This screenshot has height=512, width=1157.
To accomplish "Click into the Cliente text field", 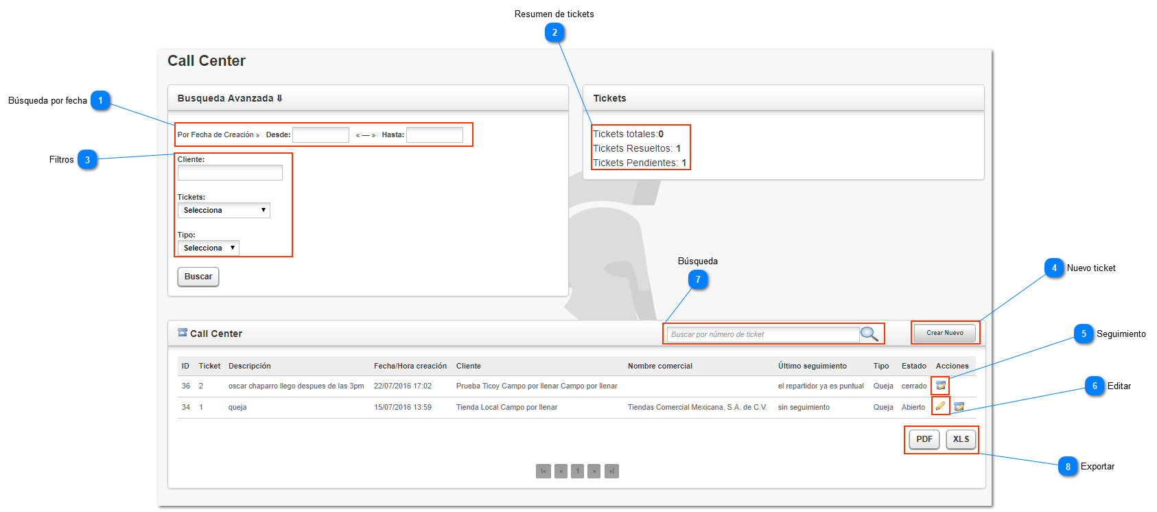I will pyautogui.click(x=230, y=172).
